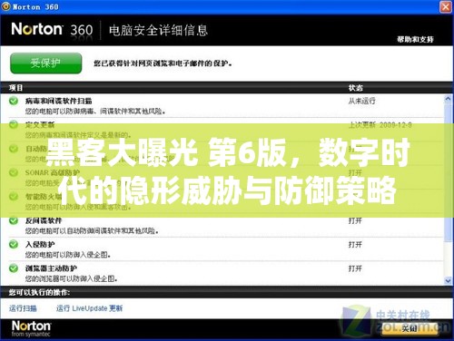The width and height of the screenshot is (454, 341).
Task: Select the 反间谍软件 item title
Action: (x=44, y=220)
